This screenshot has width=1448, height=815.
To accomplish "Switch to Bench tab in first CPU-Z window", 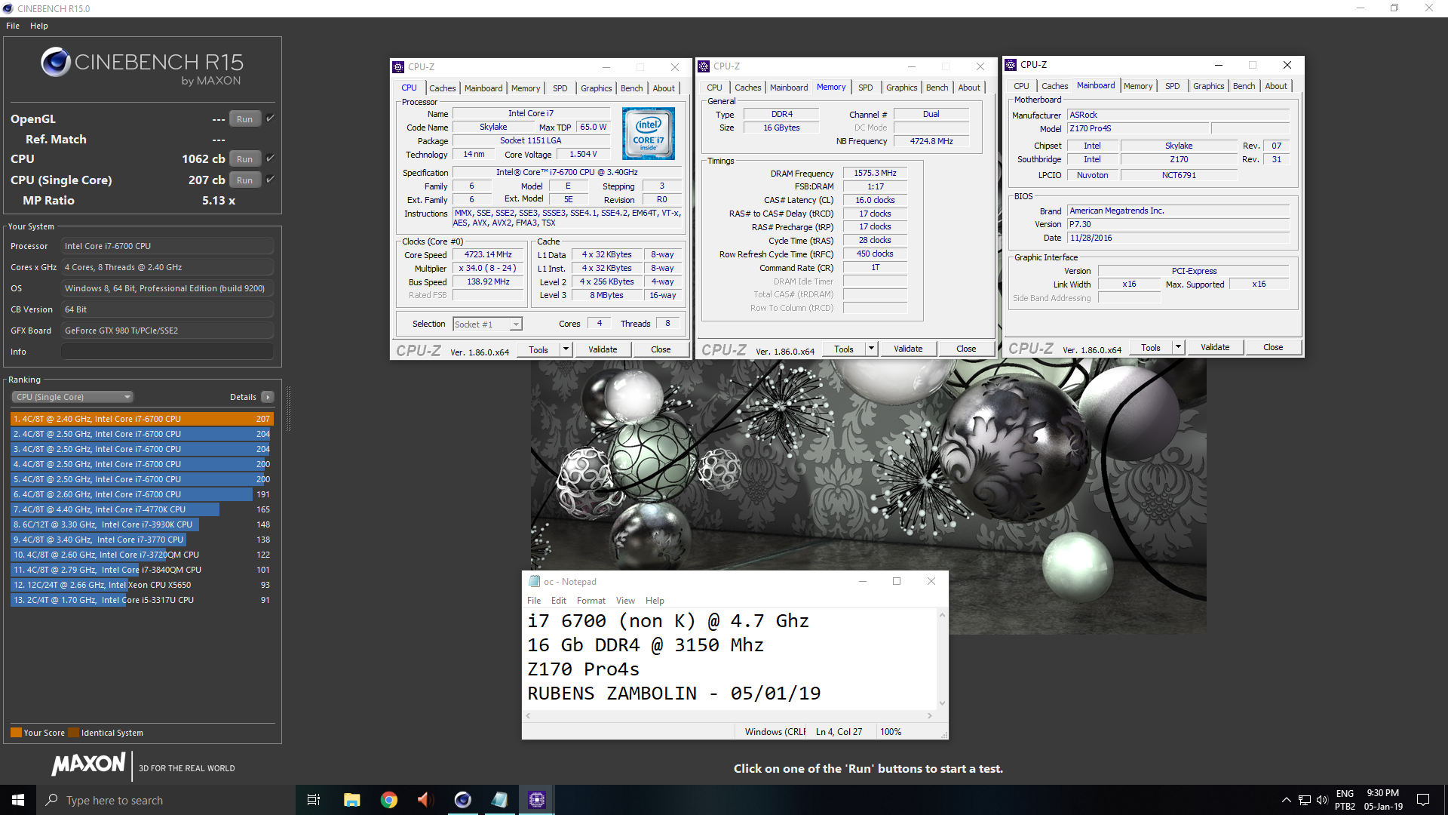I will [x=632, y=88].
